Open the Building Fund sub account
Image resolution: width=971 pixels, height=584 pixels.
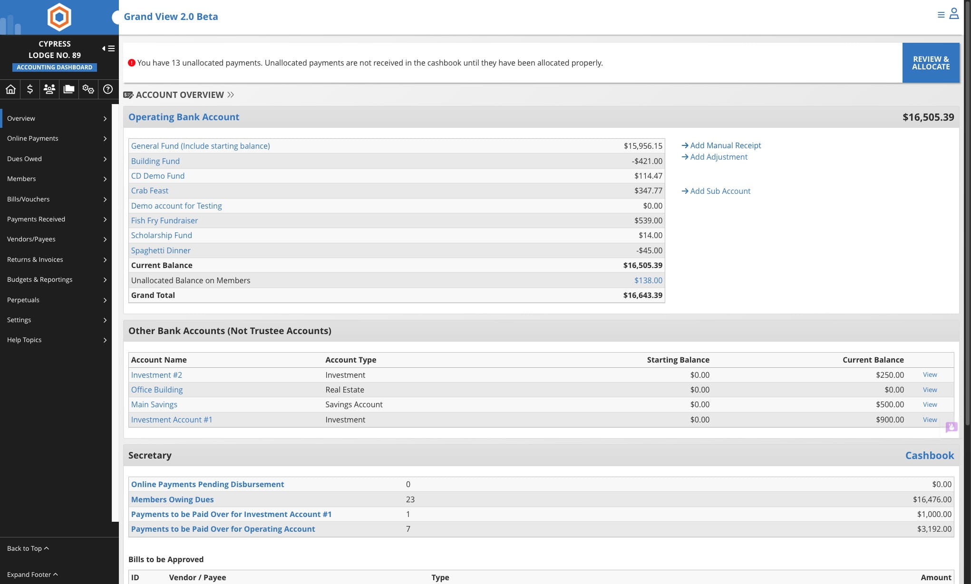pos(155,161)
